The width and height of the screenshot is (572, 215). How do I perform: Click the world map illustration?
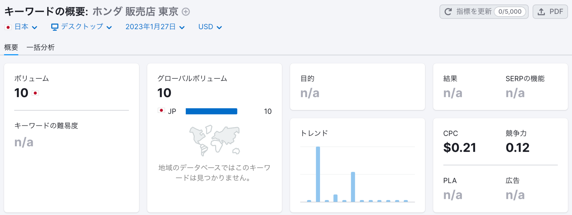[214, 140]
